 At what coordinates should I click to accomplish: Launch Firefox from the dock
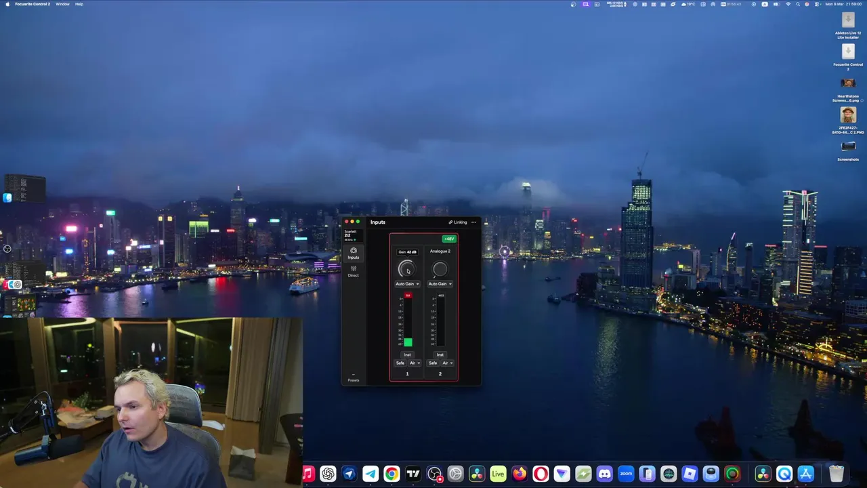coord(520,474)
